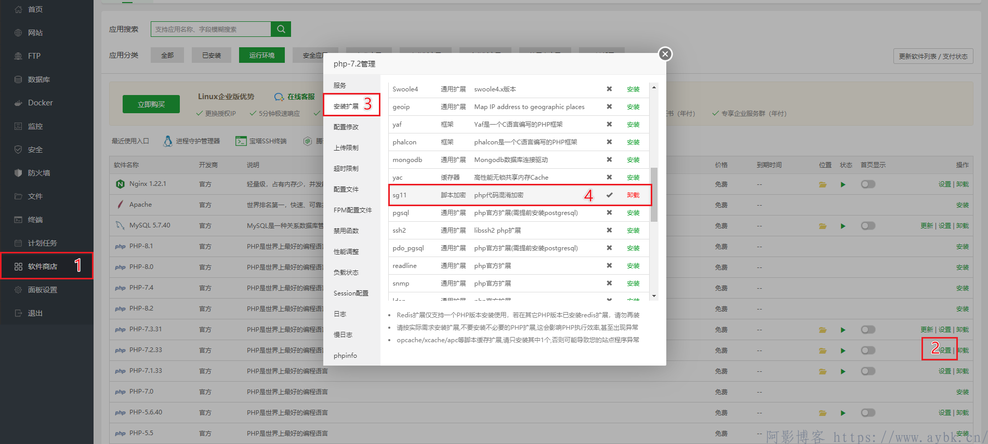The height and width of the screenshot is (444, 988).
Task: Select the 已安装 category filter
Action: [212, 55]
